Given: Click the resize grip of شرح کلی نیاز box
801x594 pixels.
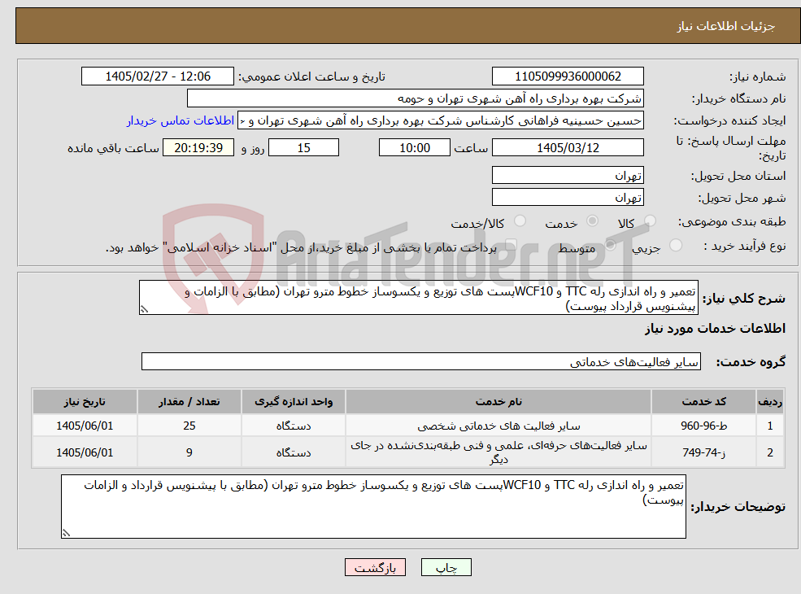Looking at the screenshot, I should coord(144,309).
